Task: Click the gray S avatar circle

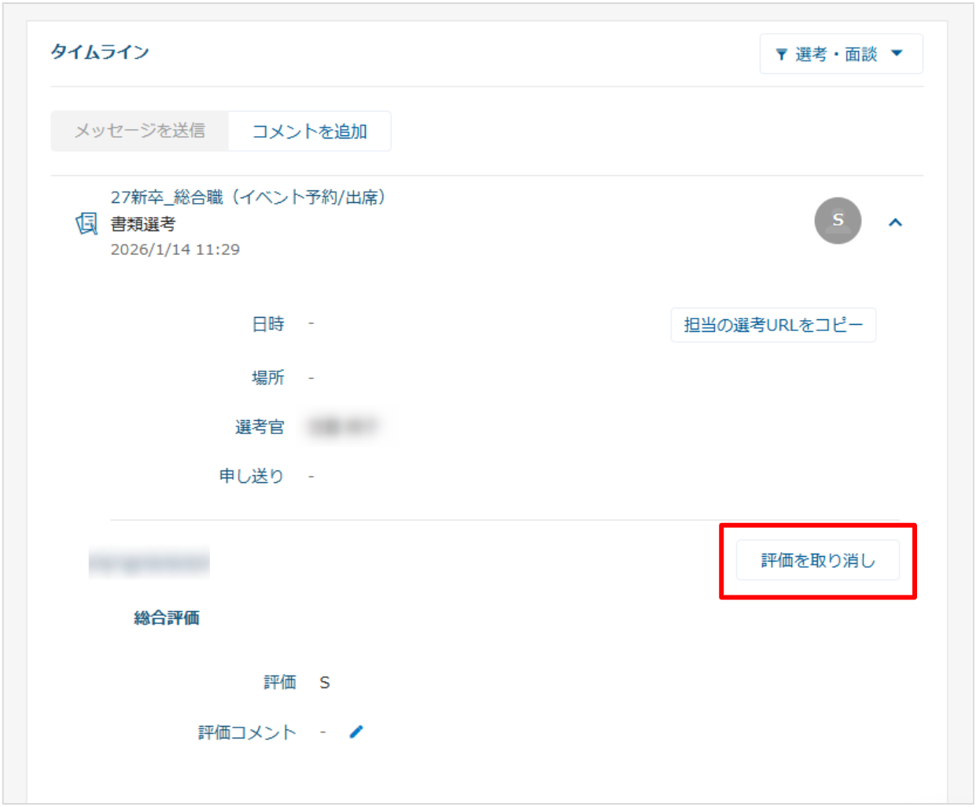Action: (838, 221)
